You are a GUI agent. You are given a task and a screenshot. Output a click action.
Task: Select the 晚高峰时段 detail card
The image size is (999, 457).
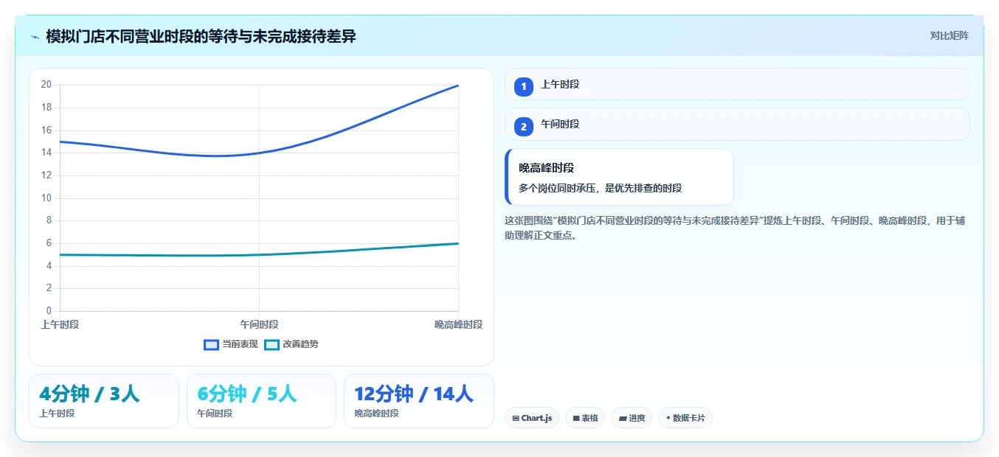pyautogui.click(x=619, y=177)
